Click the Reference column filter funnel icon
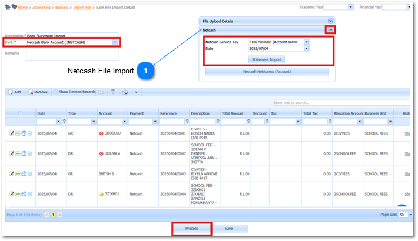This screenshot has width=418, height=241. pos(187,122)
